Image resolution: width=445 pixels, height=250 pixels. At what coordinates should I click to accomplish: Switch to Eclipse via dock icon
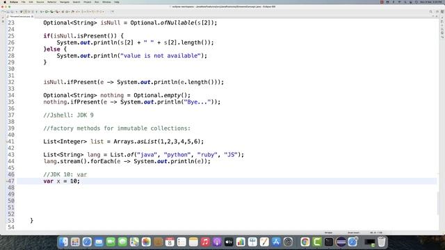coord(341,242)
